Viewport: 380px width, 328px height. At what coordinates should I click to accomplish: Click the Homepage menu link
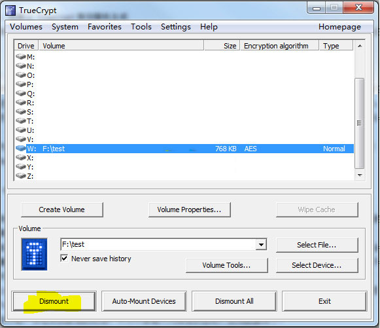[x=339, y=27]
